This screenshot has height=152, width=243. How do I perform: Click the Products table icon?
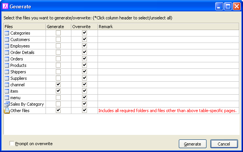point(7,65)
